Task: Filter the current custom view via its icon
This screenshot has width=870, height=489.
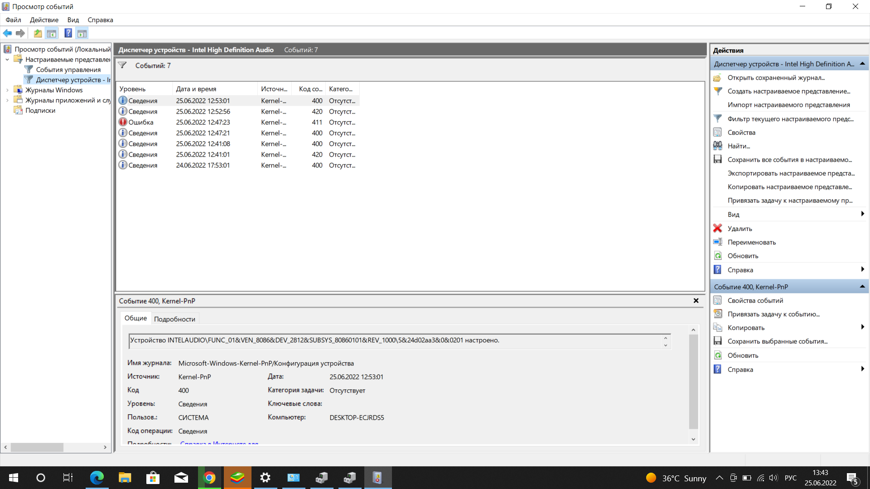Action: pos(717,119)
